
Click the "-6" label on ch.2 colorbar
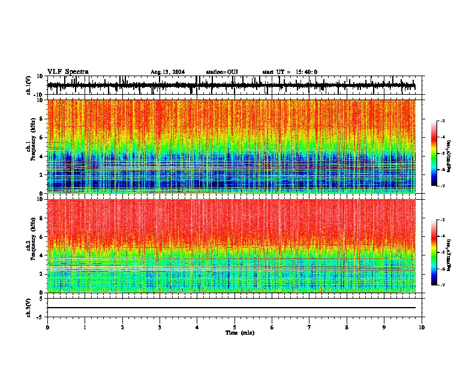tap(443, 269)
